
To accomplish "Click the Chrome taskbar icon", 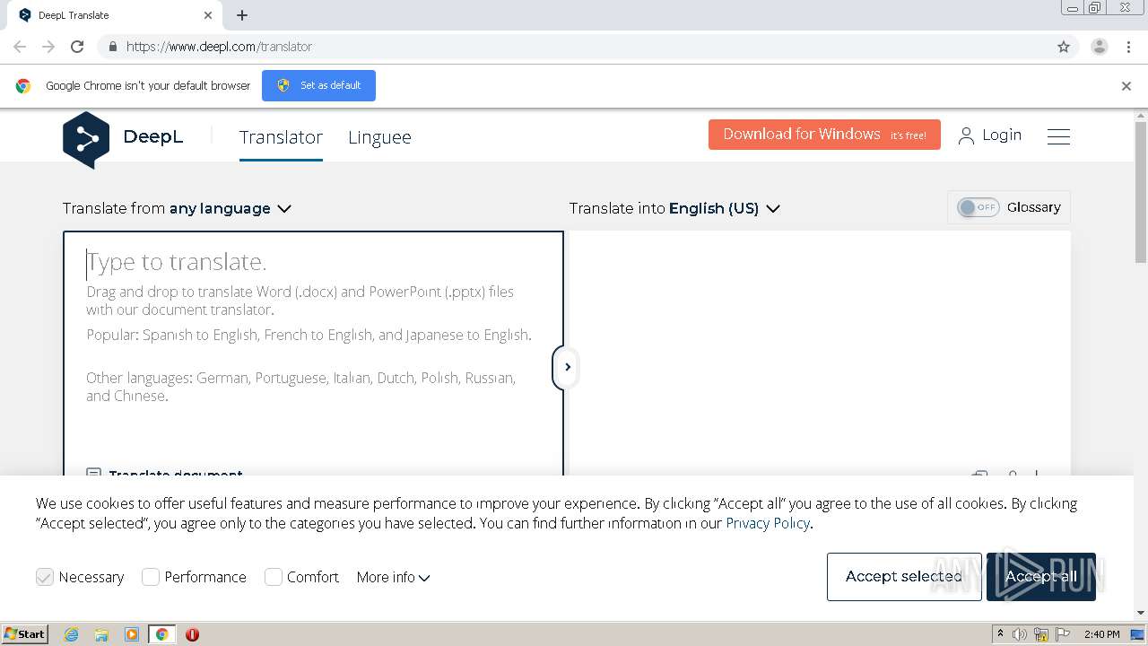I will tap(161, 634).
